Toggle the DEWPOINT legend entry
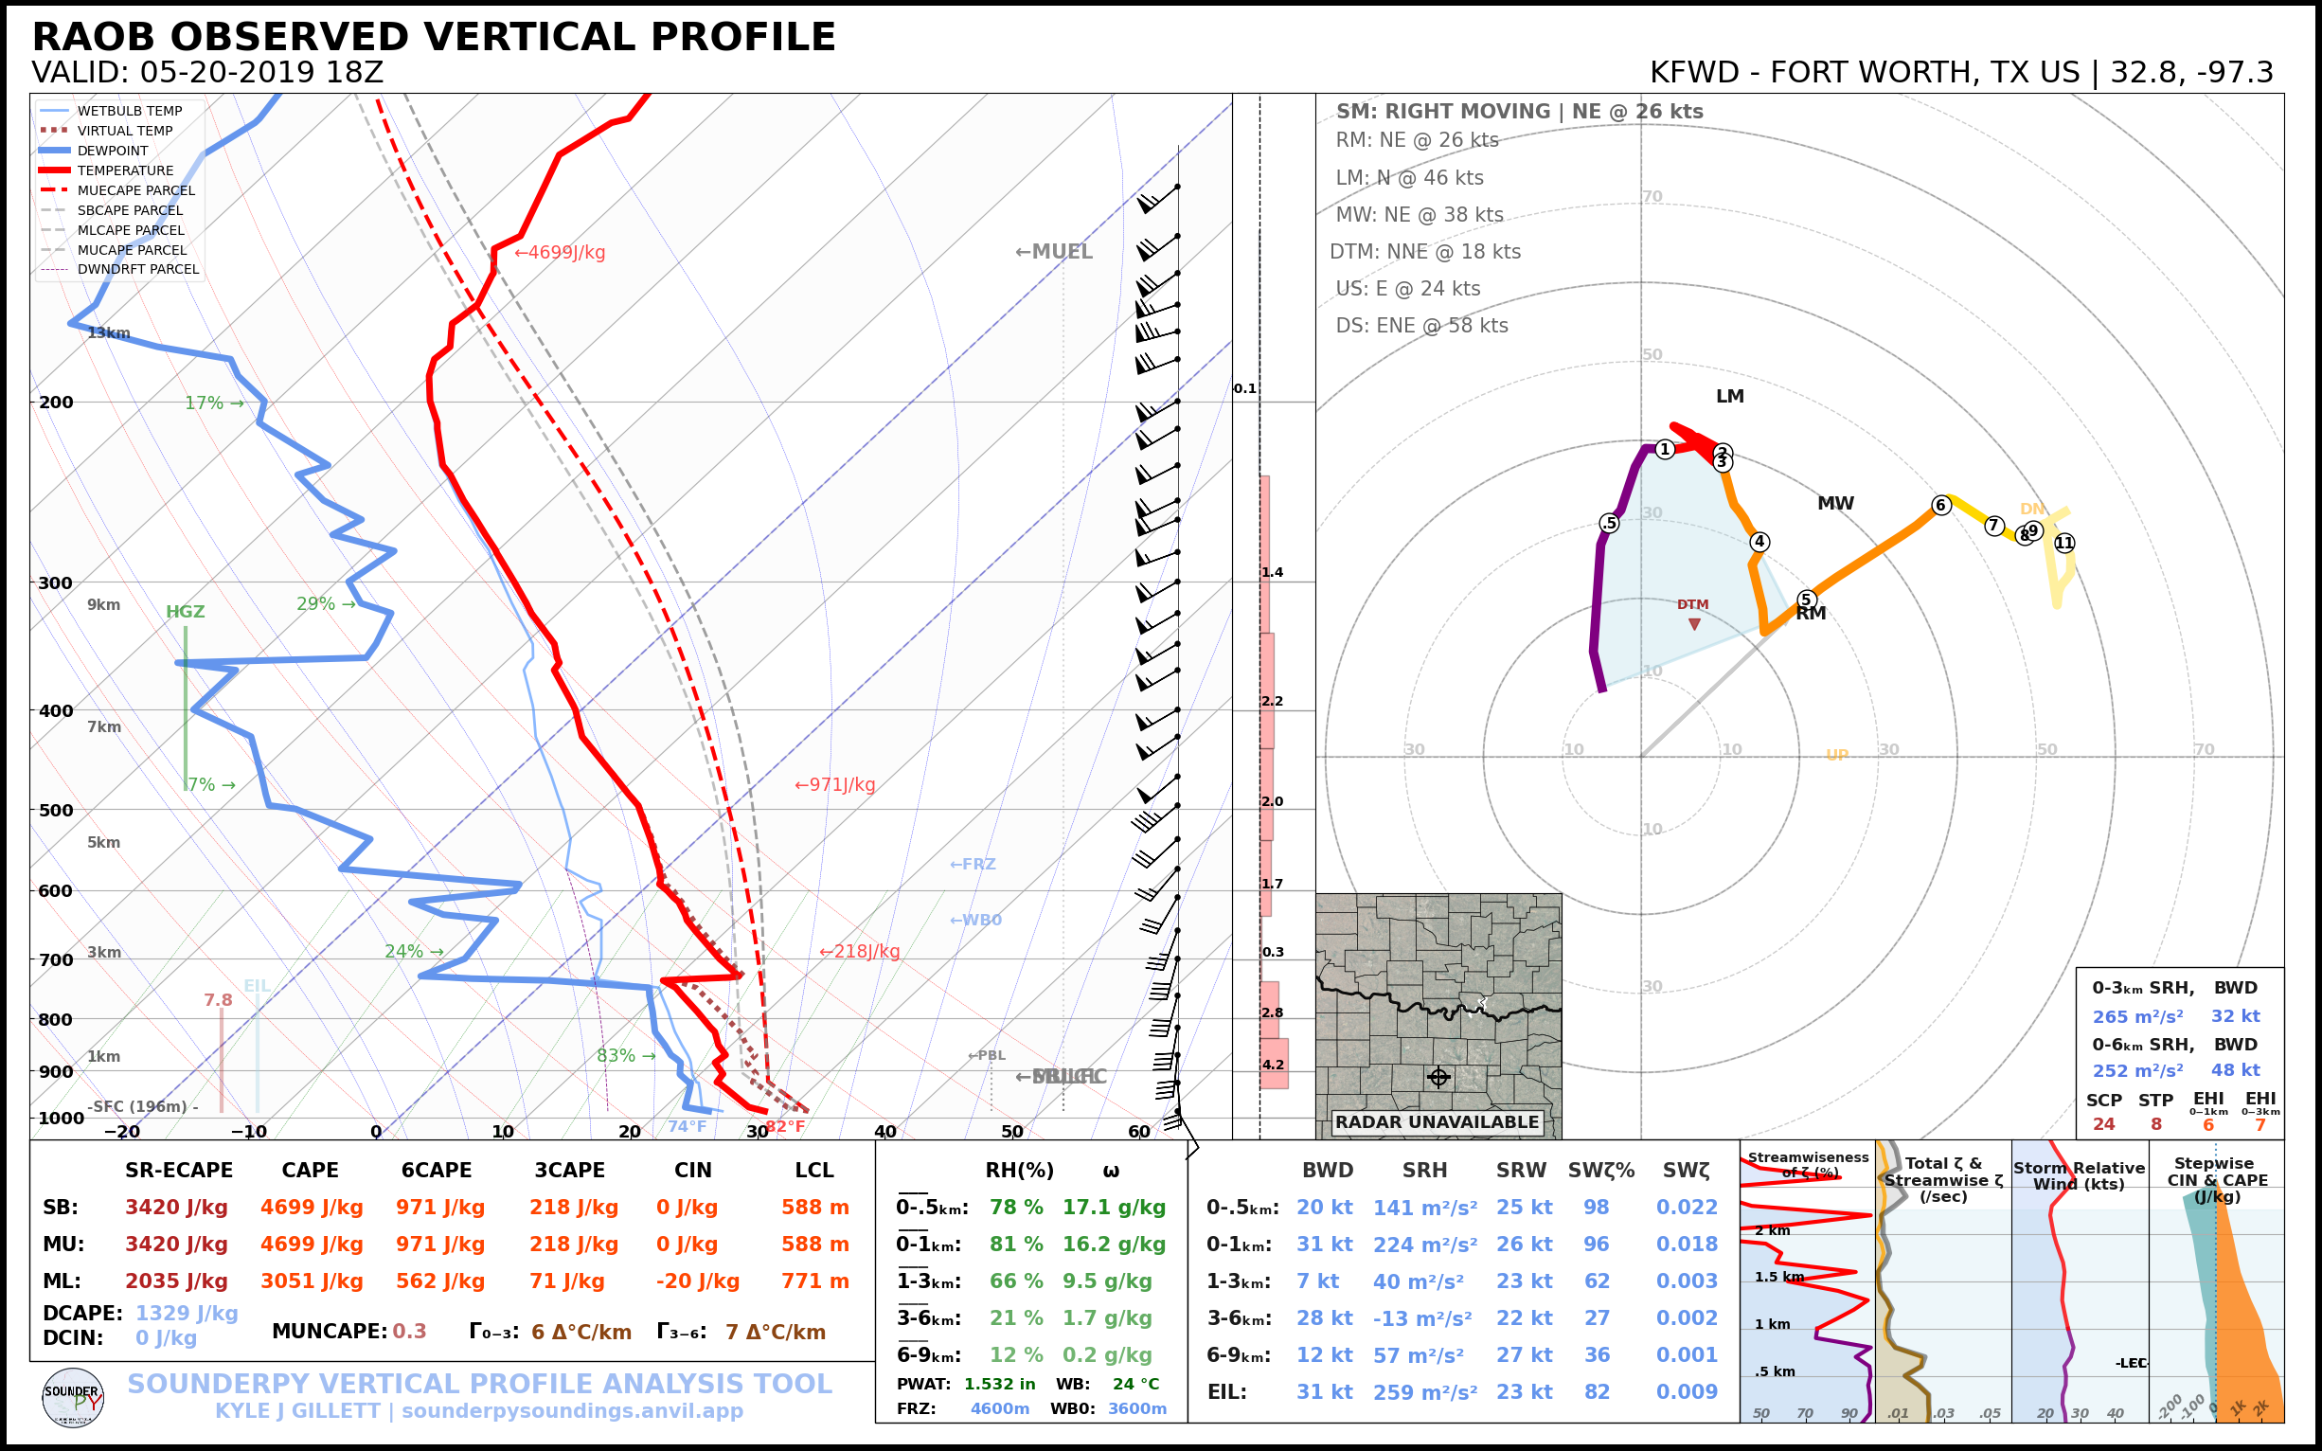Screen dimensions: 2322x1451 [111, 150]
